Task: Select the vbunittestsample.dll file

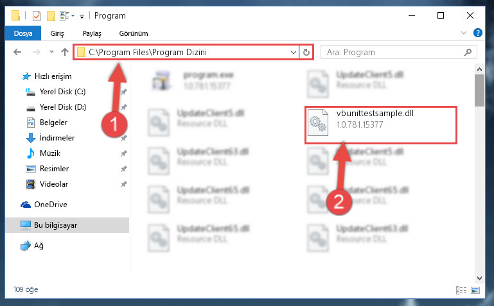Action: (381, 125)
